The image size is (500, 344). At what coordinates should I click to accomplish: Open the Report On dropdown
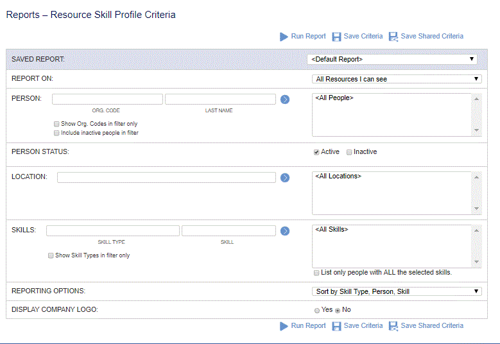coord(397,79)
